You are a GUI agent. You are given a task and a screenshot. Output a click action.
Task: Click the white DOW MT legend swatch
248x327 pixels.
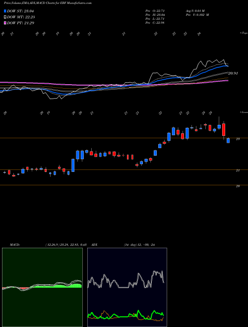pyautogui.click(x=5, y=17)
